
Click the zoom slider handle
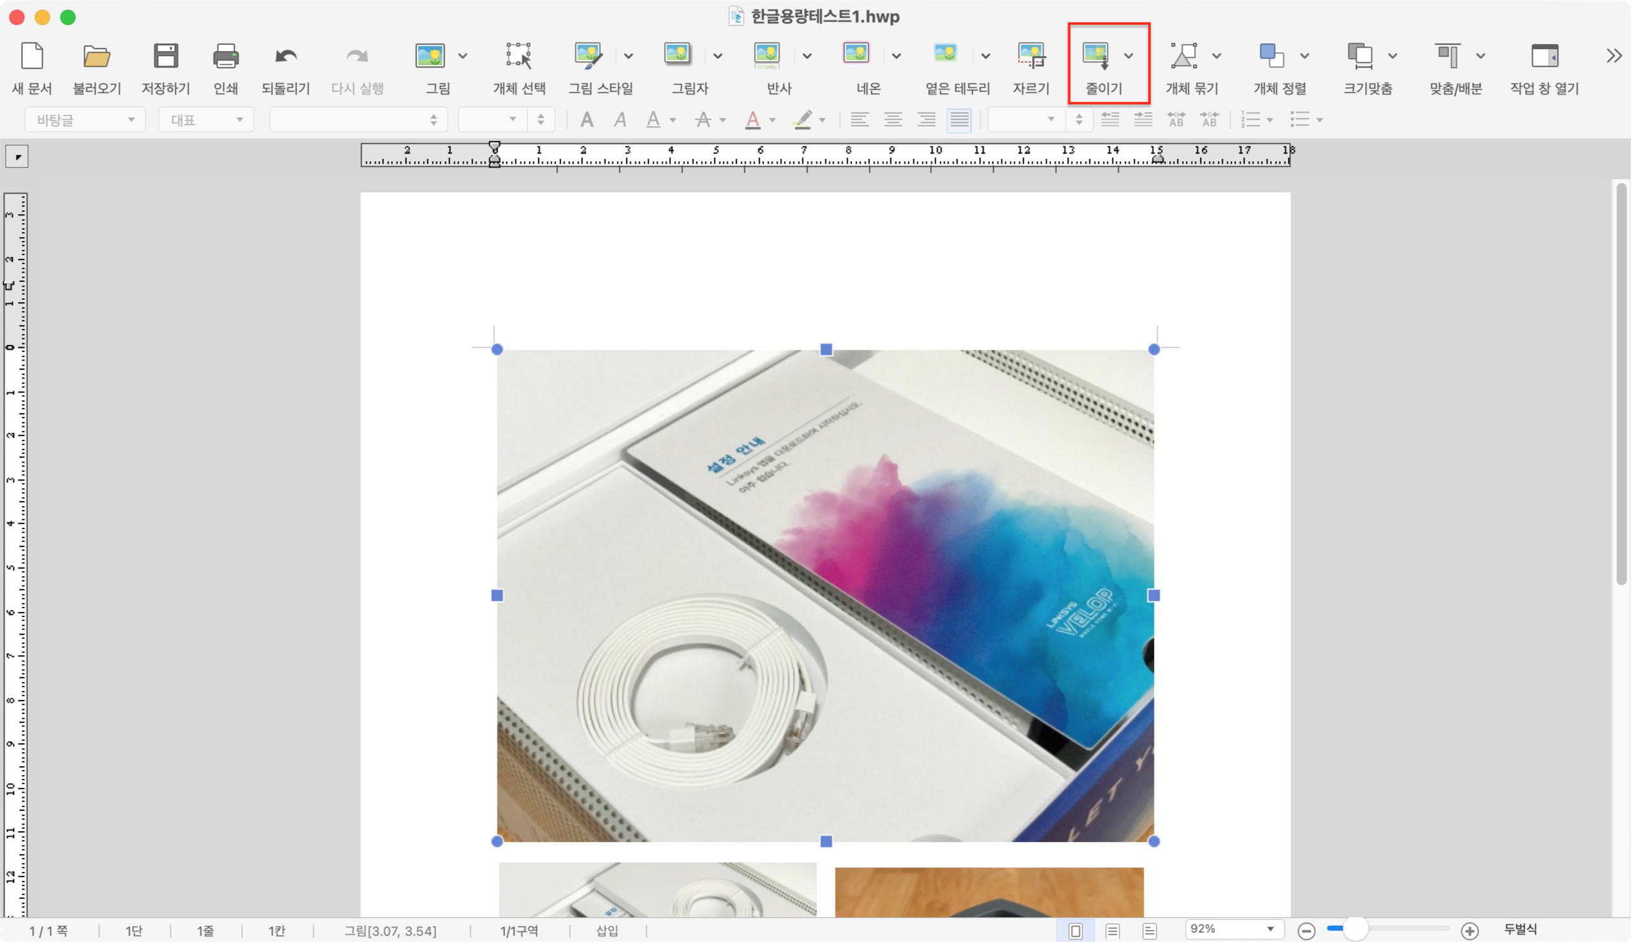(1355, 929)
